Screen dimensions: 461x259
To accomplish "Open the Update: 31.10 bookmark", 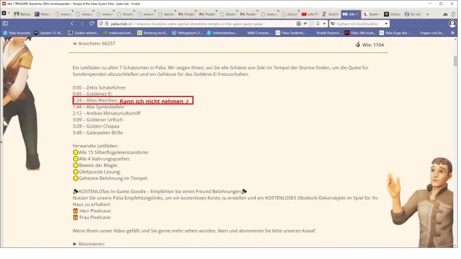I will click(49, 33).
